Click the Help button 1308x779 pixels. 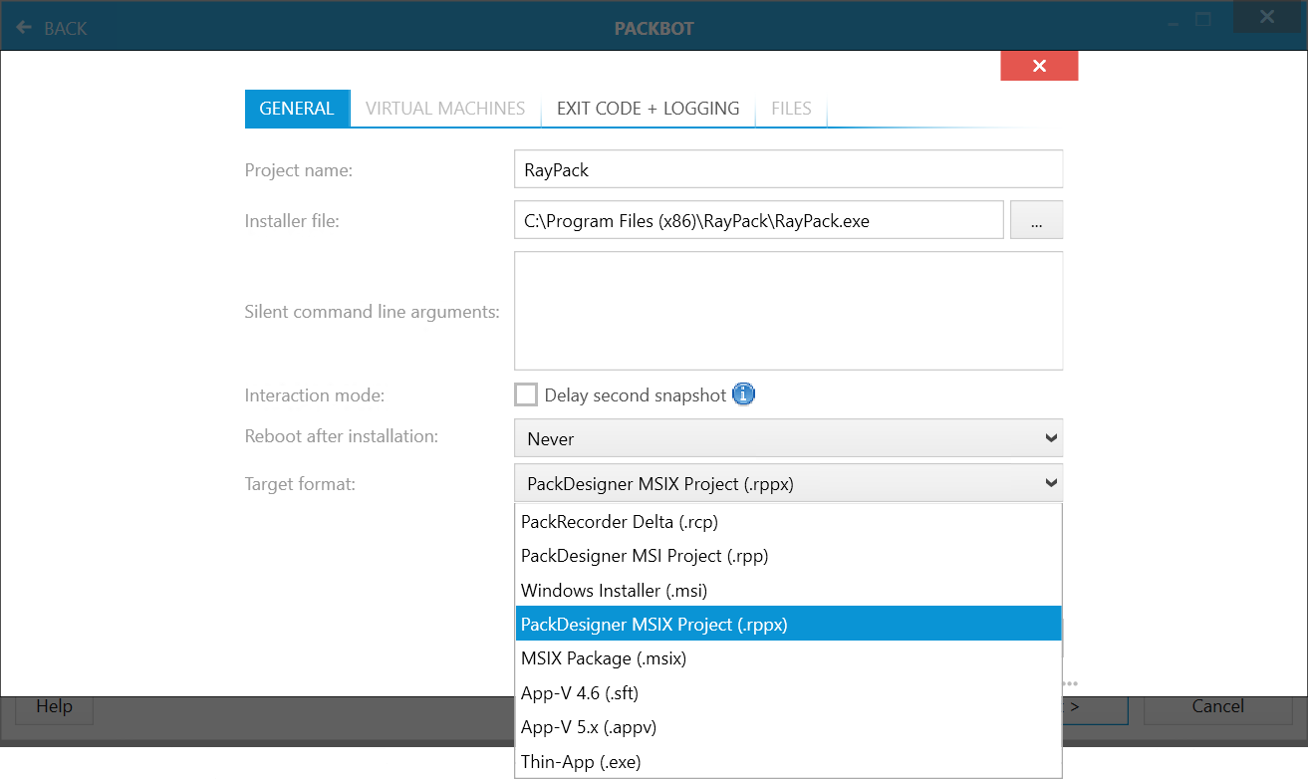[54, 706]
